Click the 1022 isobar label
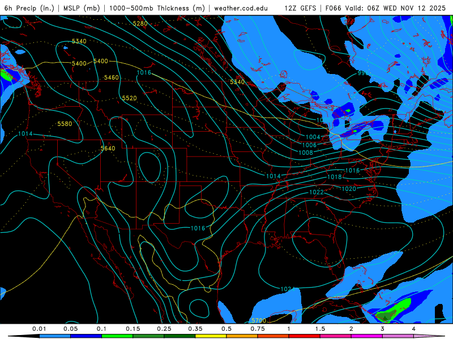This screenshot has width=453, height=339. point(317,192)
